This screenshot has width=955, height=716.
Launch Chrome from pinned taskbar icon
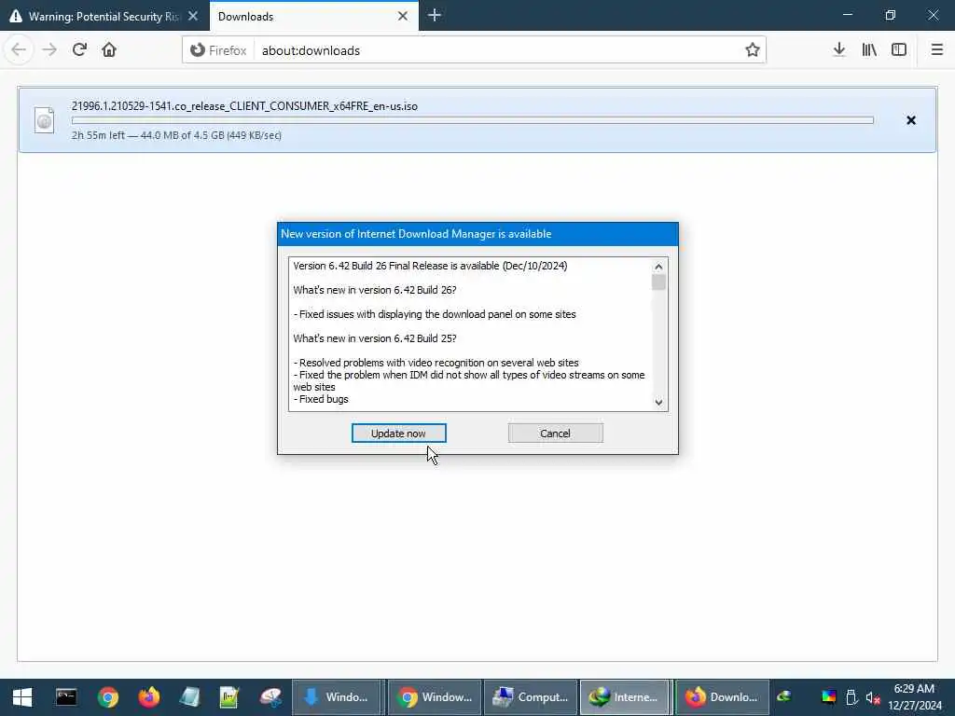pos(108,697)
